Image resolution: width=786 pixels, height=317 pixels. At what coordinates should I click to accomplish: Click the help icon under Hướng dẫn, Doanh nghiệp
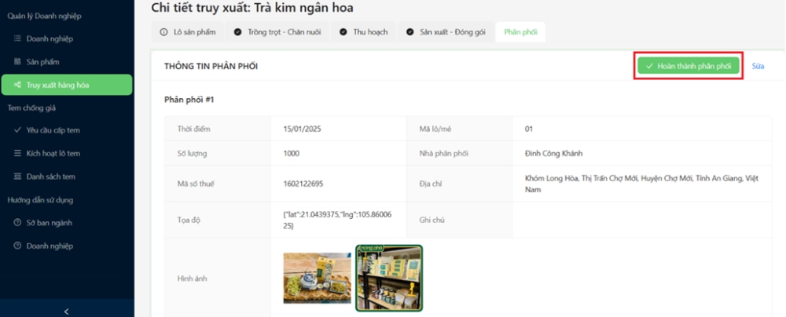(x=17, y=246)
